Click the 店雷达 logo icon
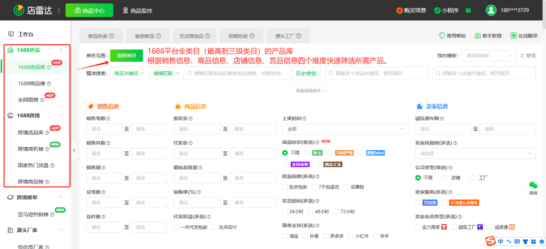The image size is (546, 249). coord(19,10)
